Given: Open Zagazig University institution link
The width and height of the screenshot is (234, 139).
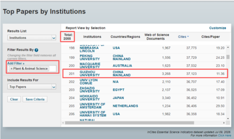Looking at the screenshot, I should (90, 90).
